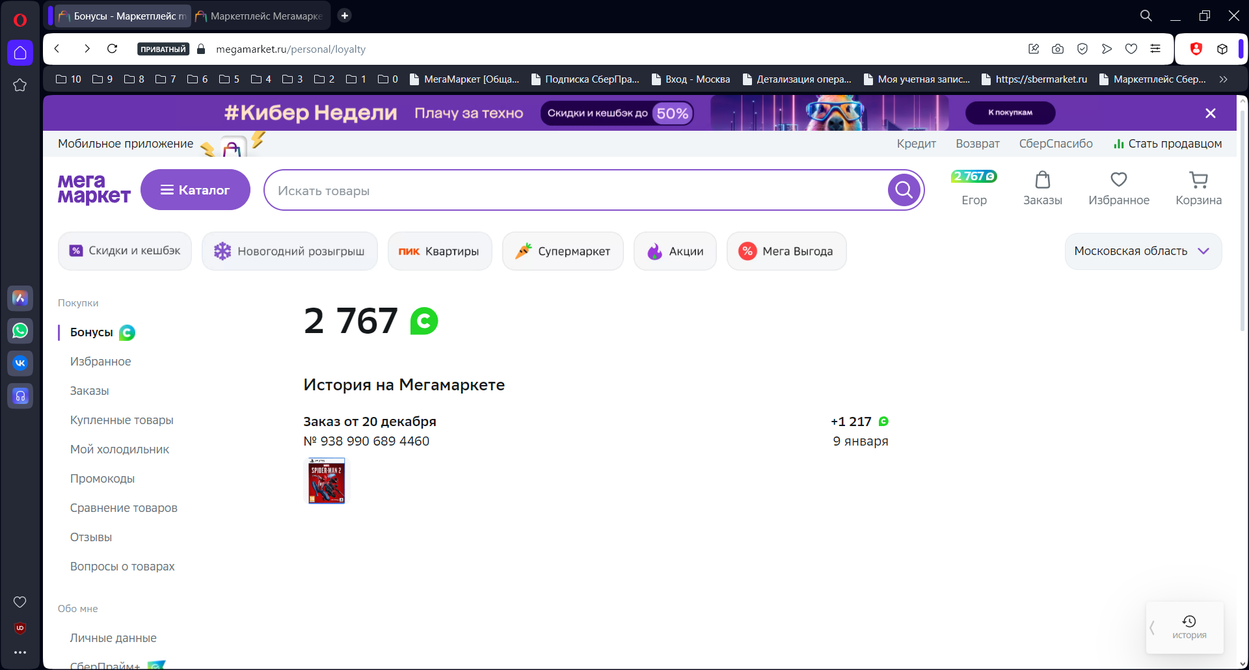Open a new tab with plus button

pyautogui.click(x=345, y=16)
